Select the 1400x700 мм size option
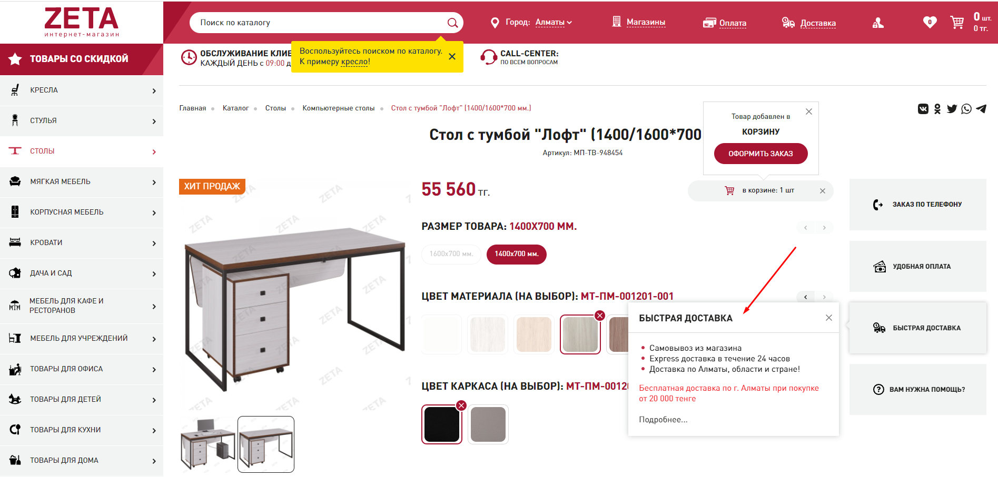 click(517, 254)
